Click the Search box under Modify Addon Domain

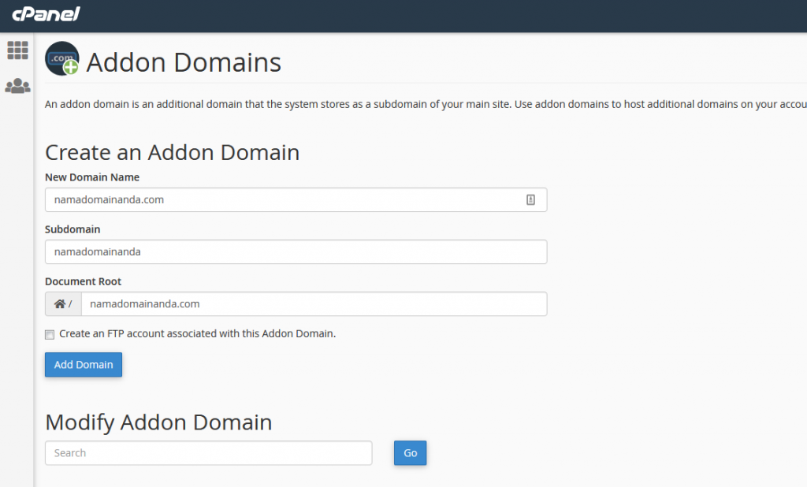click(208, 453)
